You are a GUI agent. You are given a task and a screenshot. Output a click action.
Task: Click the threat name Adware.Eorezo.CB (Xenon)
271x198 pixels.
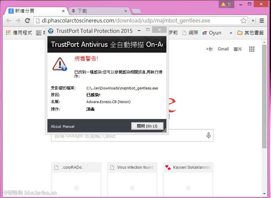108,102
